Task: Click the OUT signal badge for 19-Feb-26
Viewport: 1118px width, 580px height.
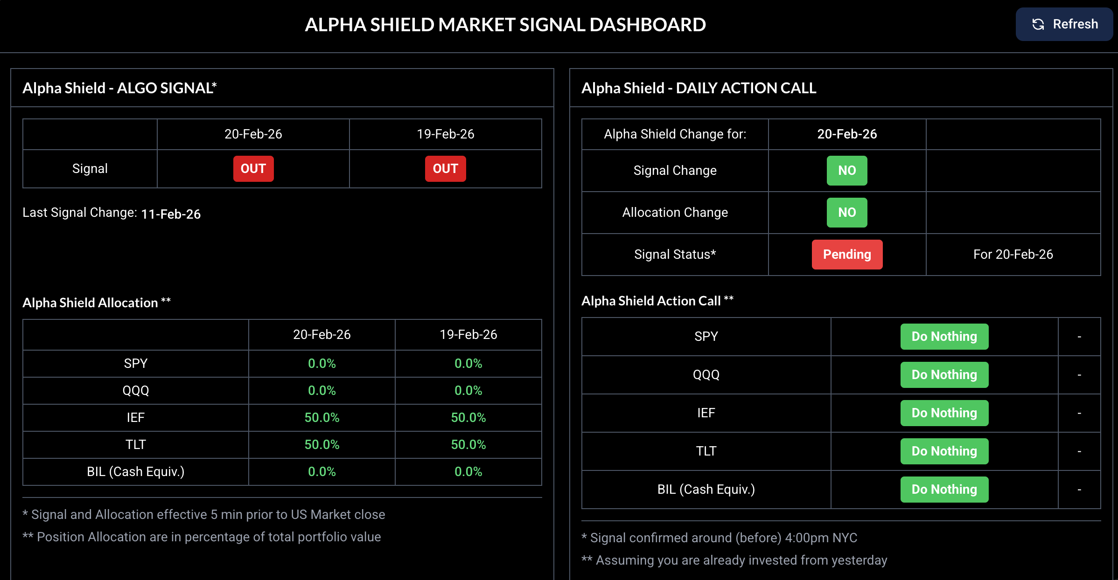Action: [x=445, y=168]
